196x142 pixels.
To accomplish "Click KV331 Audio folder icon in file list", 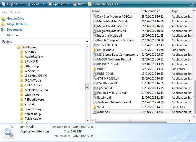I will [95, 50].
